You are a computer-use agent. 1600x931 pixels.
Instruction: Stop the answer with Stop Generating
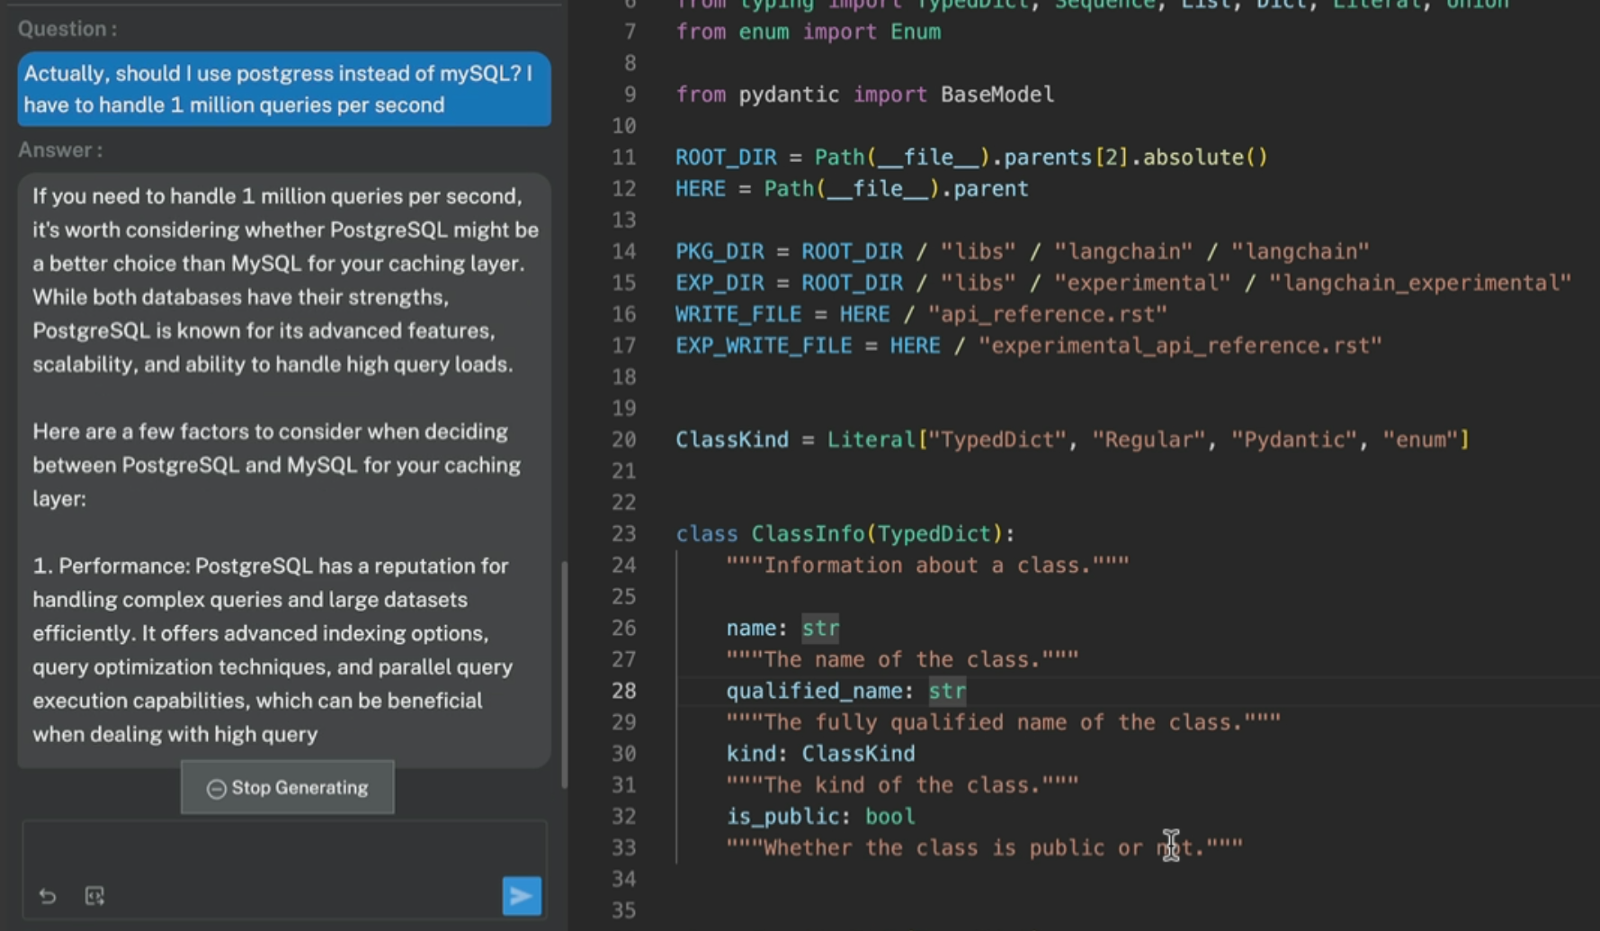pyautogui.click(x=288, y=788)
